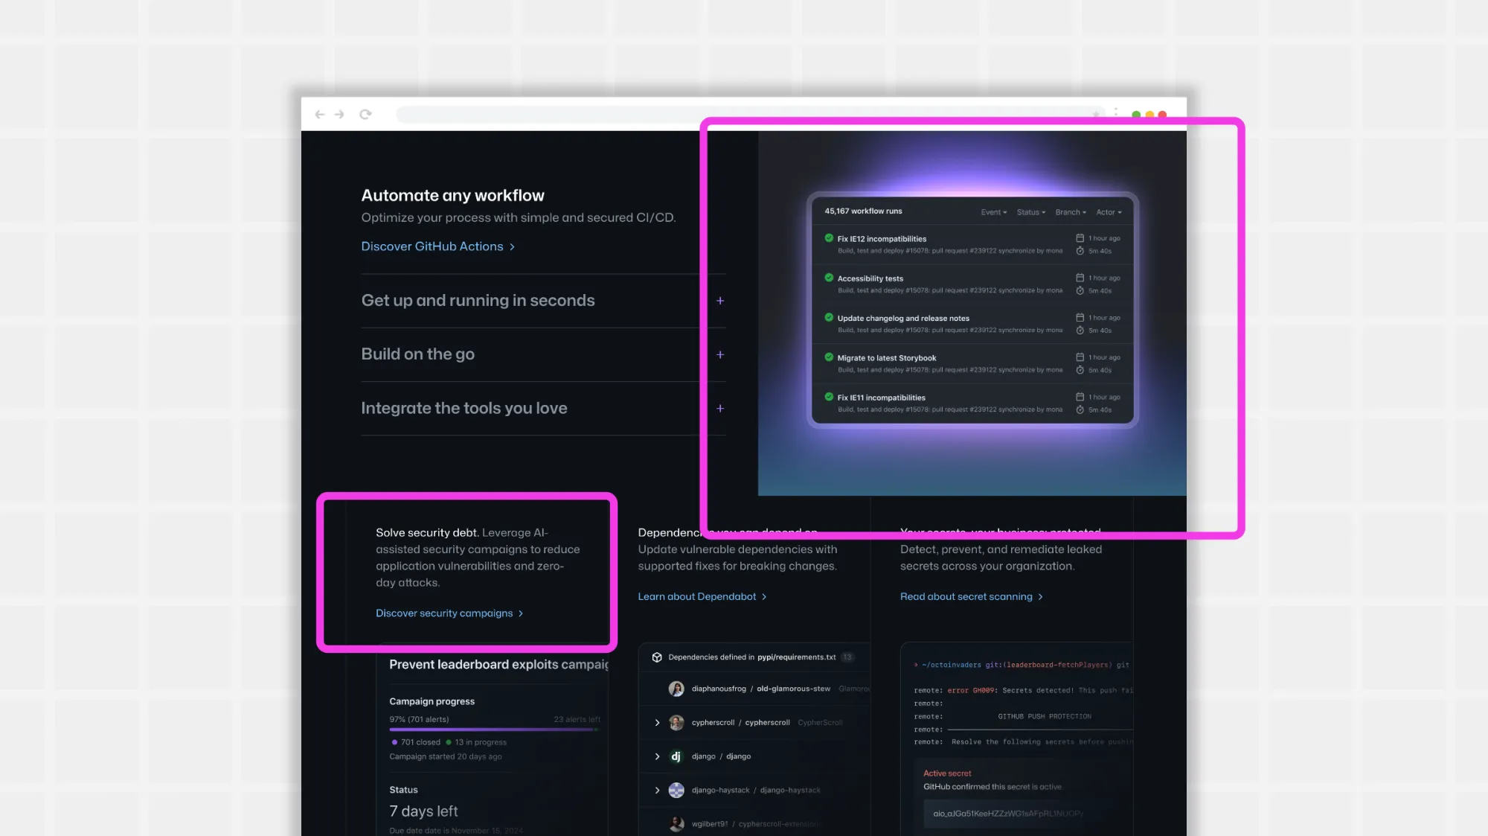Click the leaked secret token value field
The width and height of the screenshot is (1488, 836).
click(1021, 814)
